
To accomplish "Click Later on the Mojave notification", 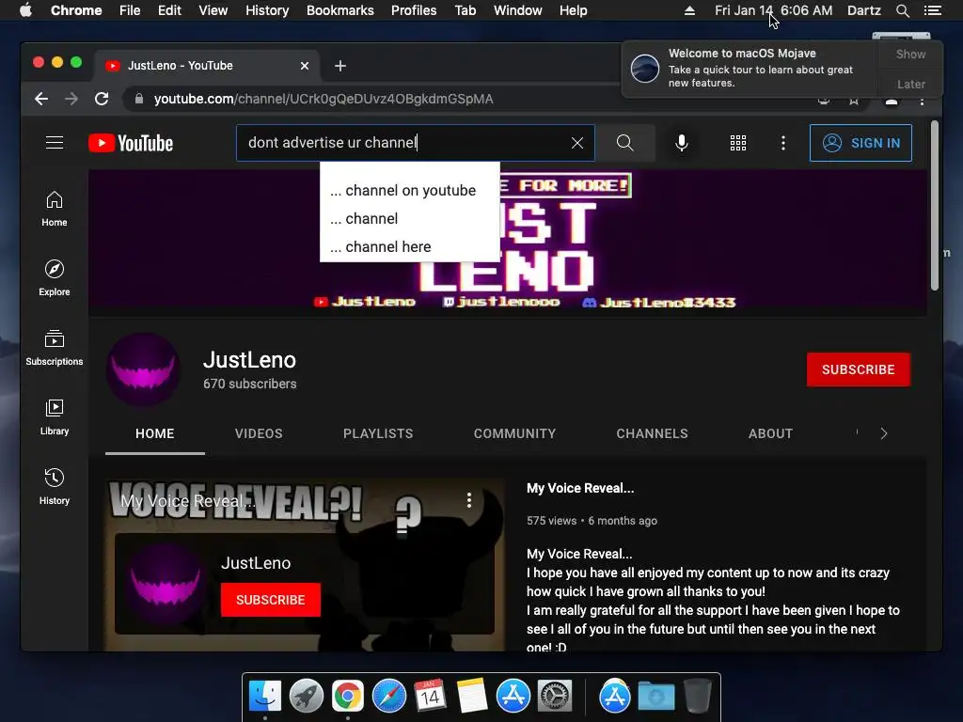I will click(910, 84).
